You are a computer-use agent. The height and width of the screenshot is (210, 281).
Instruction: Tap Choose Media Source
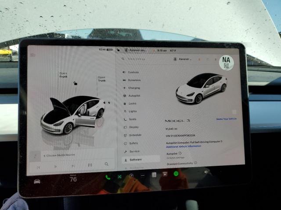click(x=59, y=155)
